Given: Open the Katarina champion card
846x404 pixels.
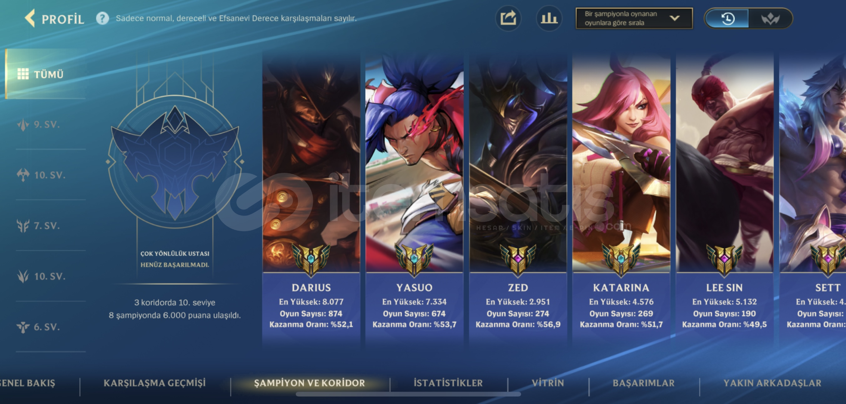Looking at the screenshot, I should pos(621,198).
